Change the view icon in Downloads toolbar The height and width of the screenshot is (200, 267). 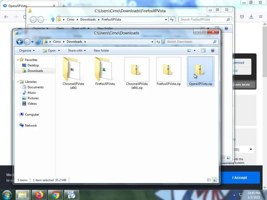(189, 51)
